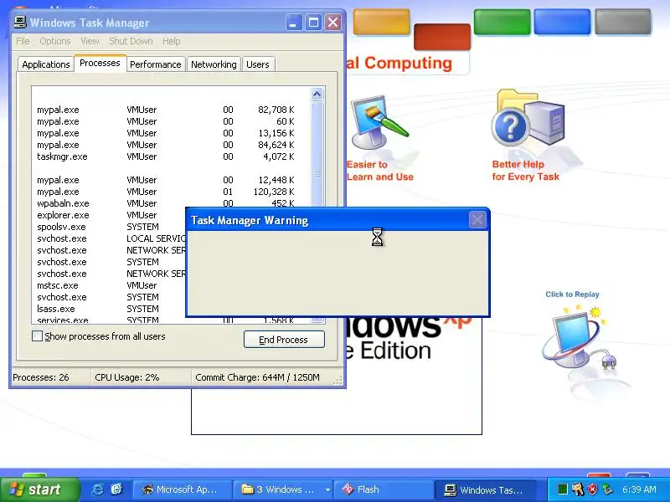The height and width of the screenshot is (502, 670).
Task: Select the mstsc.exe process
Action: [110, 285]
